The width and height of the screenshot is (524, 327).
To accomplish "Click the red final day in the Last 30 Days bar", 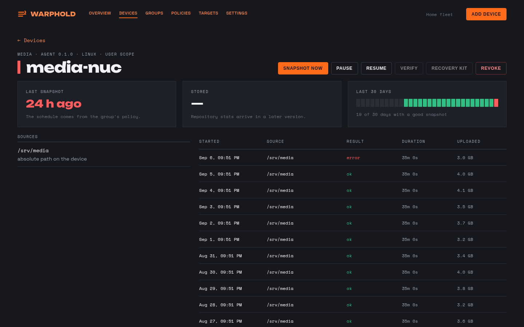I will (496, 103).
